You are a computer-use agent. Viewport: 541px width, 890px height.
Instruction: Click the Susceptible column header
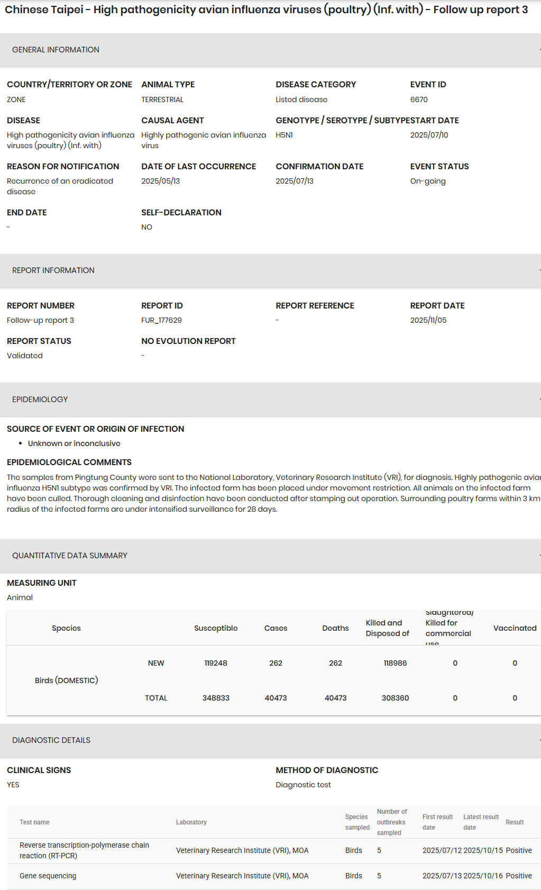[216, 628]
